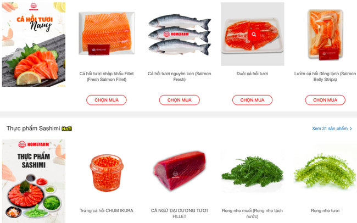Open Đuôi cá hồi tươi product title
This screenshot has width=357, height=223.
point(252,74)
